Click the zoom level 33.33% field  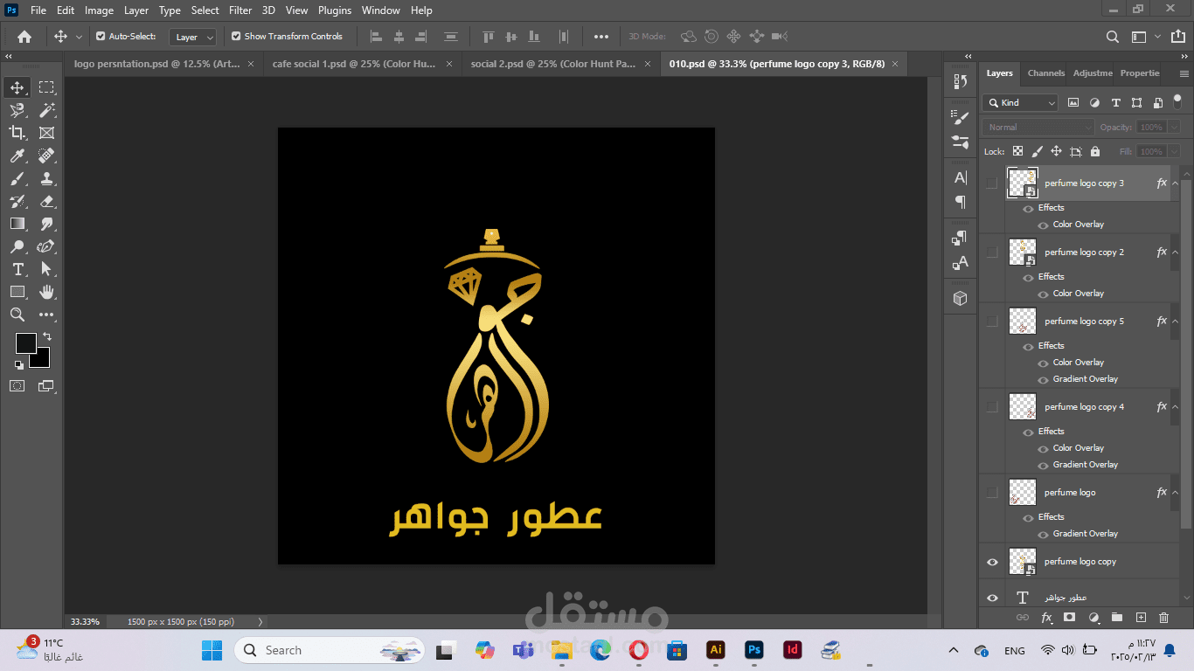coord(85,621)
